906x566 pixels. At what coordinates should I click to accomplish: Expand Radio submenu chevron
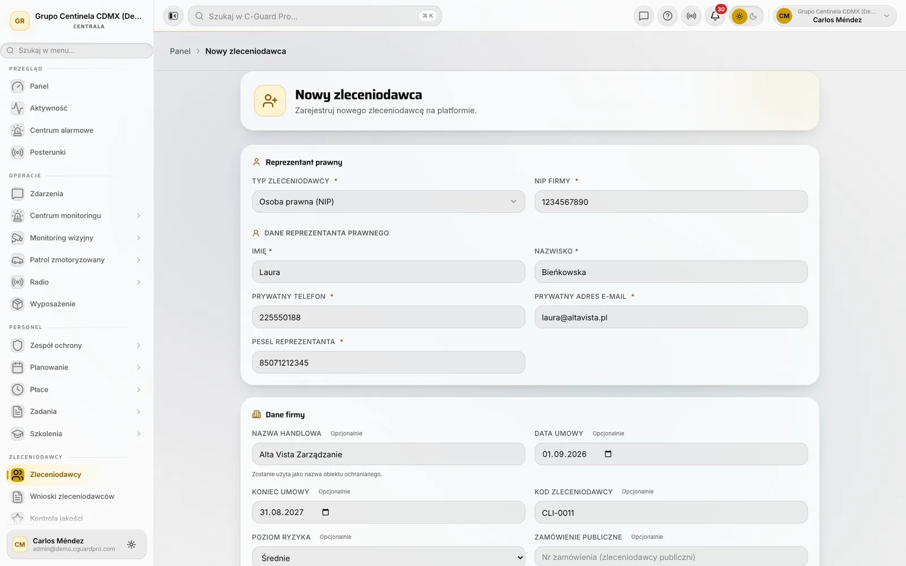138,282
